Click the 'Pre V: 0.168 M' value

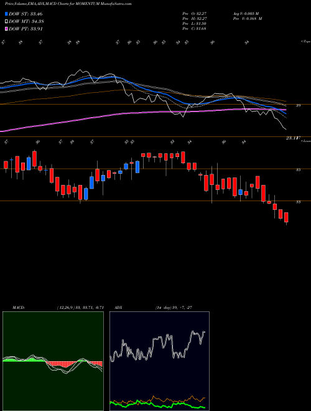pos(247,18)
